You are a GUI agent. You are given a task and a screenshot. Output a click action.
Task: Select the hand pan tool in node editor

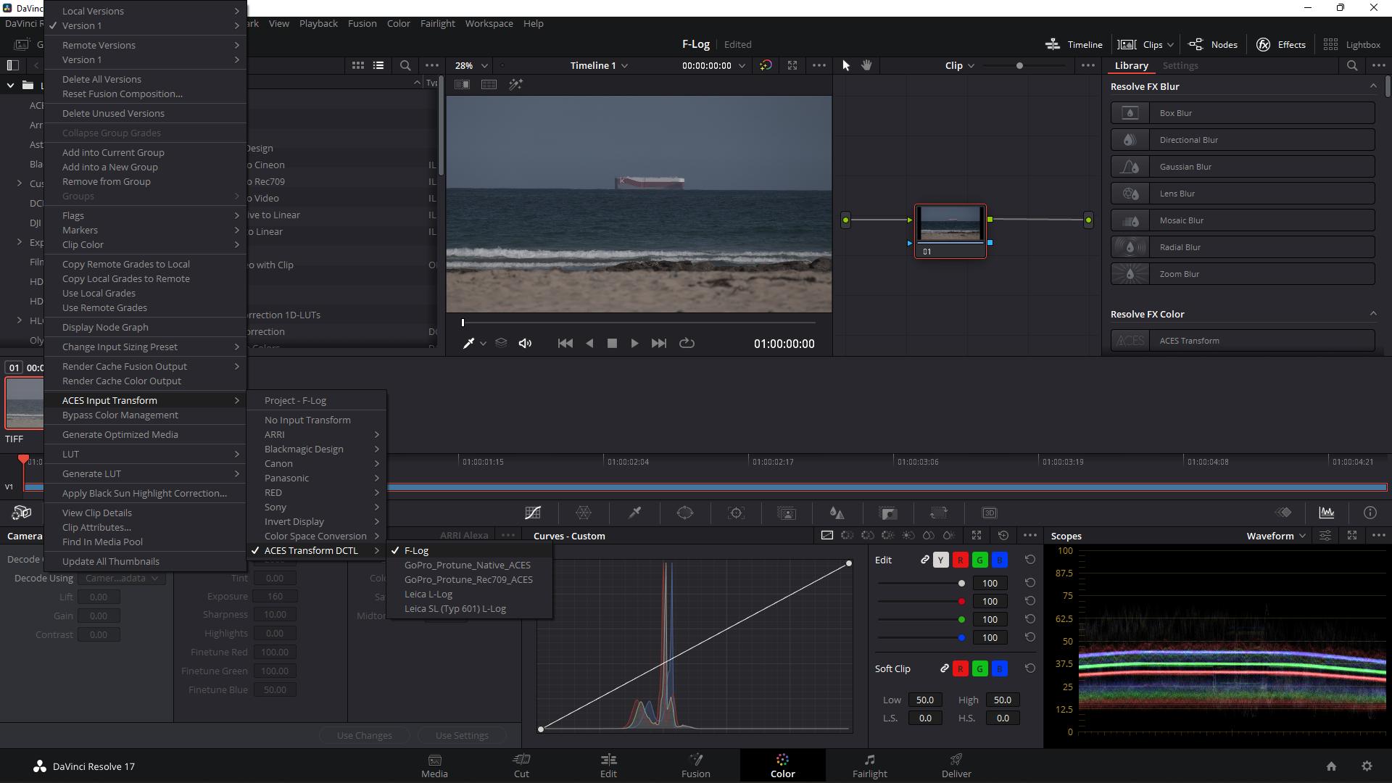(x=866, y=65)
